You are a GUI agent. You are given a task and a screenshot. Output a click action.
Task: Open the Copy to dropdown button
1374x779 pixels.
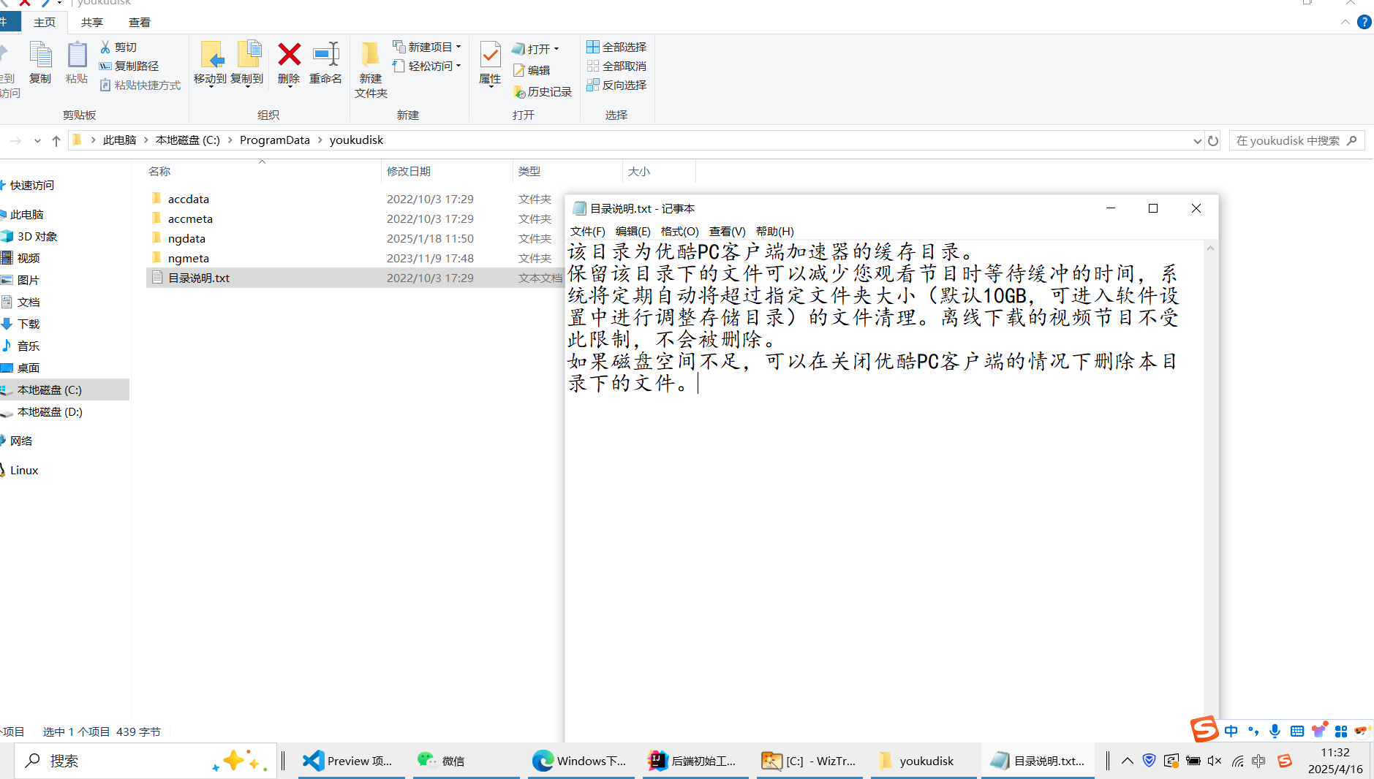tap(247, 64)
